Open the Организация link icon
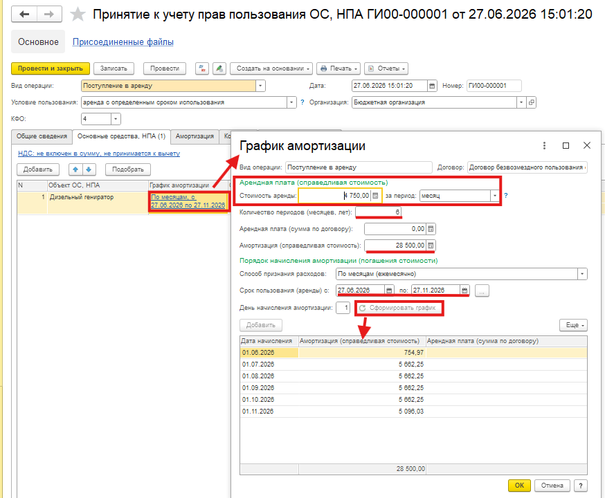 point(532,102)
